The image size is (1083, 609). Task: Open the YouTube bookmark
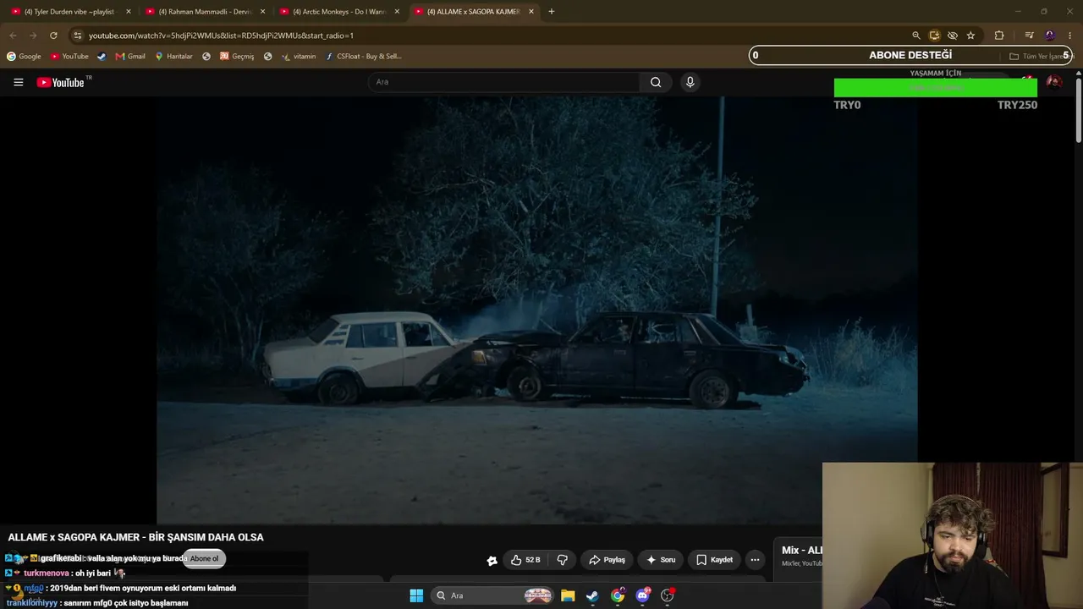point(69,57)
